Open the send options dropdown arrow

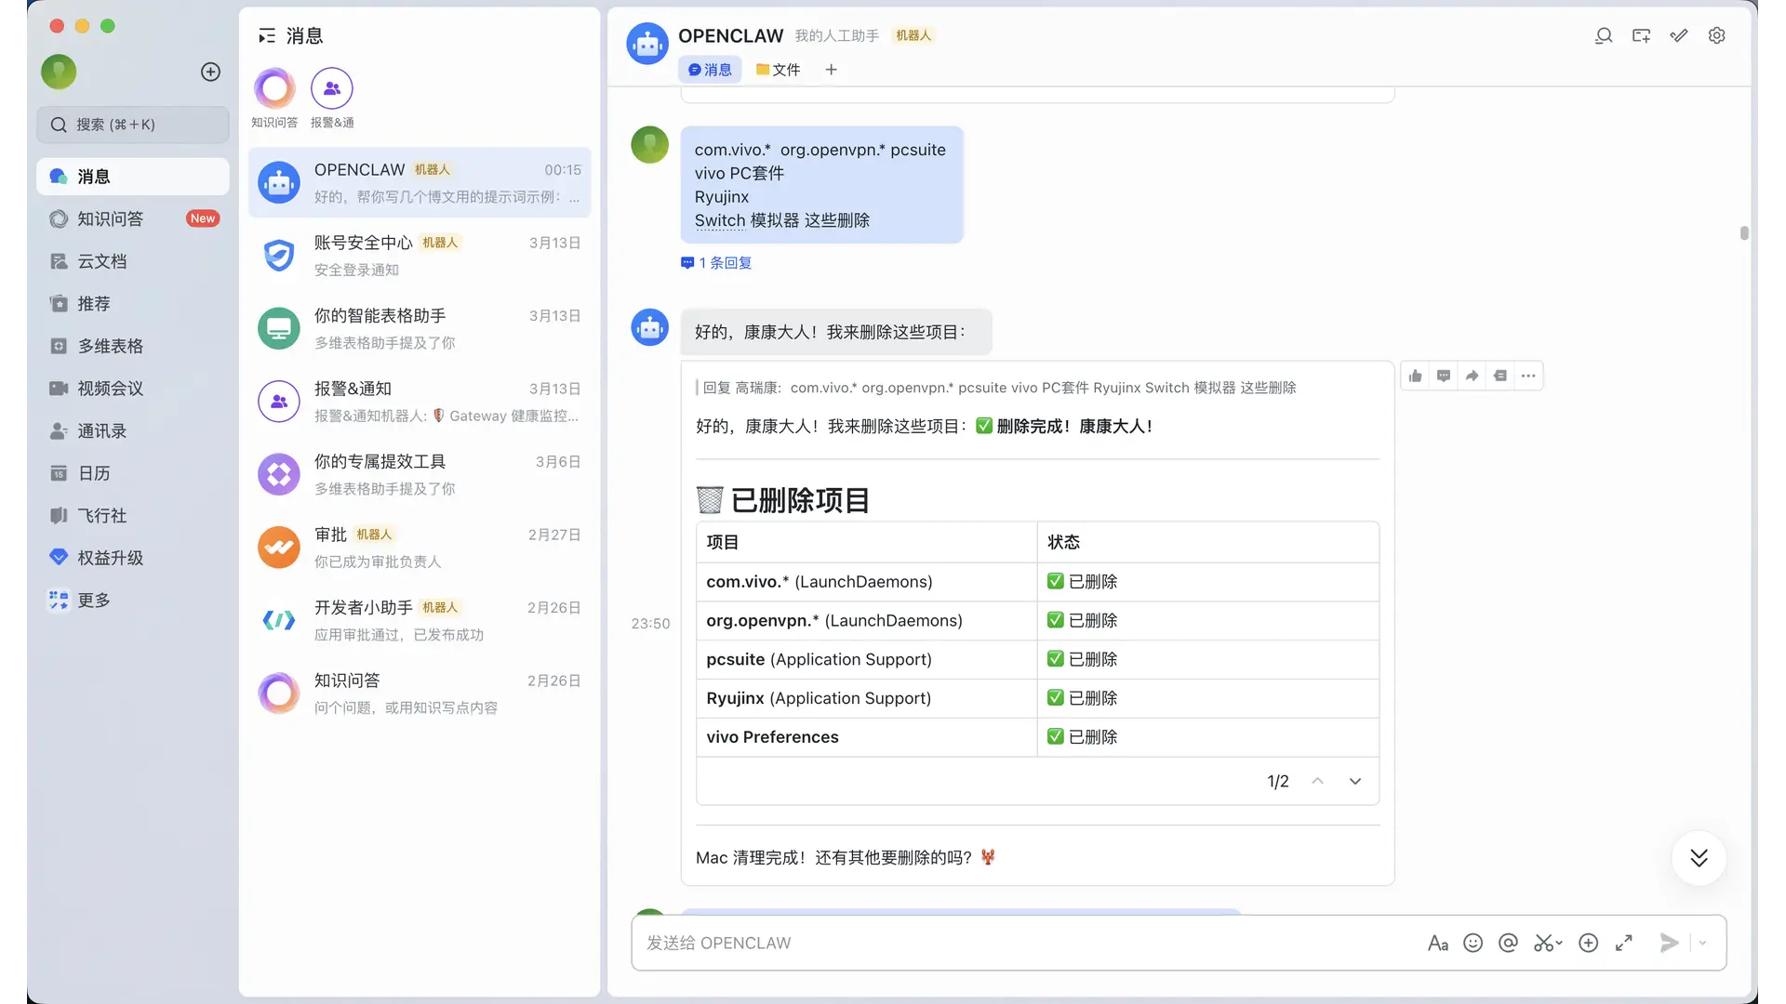pos(1702,943)
